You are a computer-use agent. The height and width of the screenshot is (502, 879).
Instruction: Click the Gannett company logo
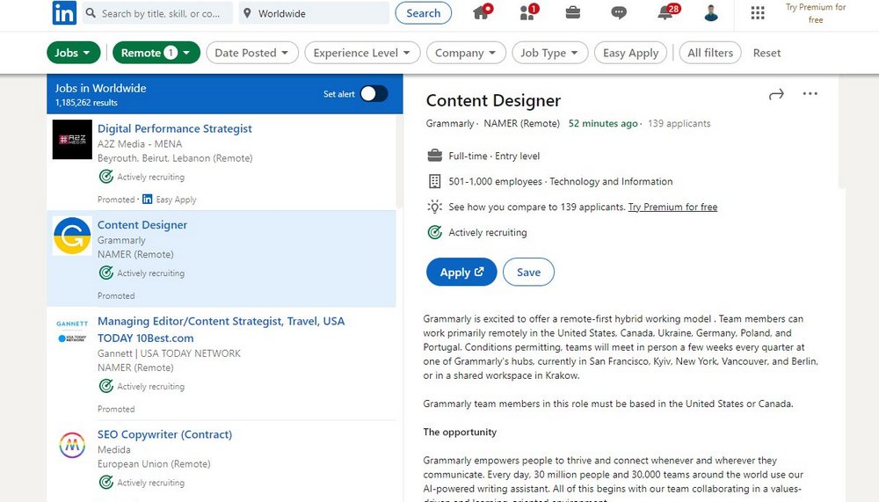click(x=72, y=331)
